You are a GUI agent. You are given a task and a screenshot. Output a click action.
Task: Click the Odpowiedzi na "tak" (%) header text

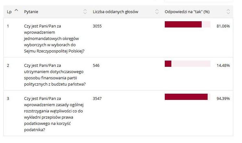point(187,12)
